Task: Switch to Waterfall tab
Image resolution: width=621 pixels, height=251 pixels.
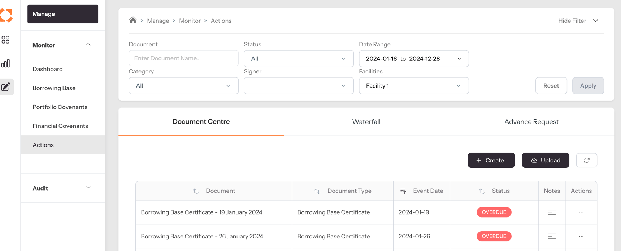Action: point(366,122)
